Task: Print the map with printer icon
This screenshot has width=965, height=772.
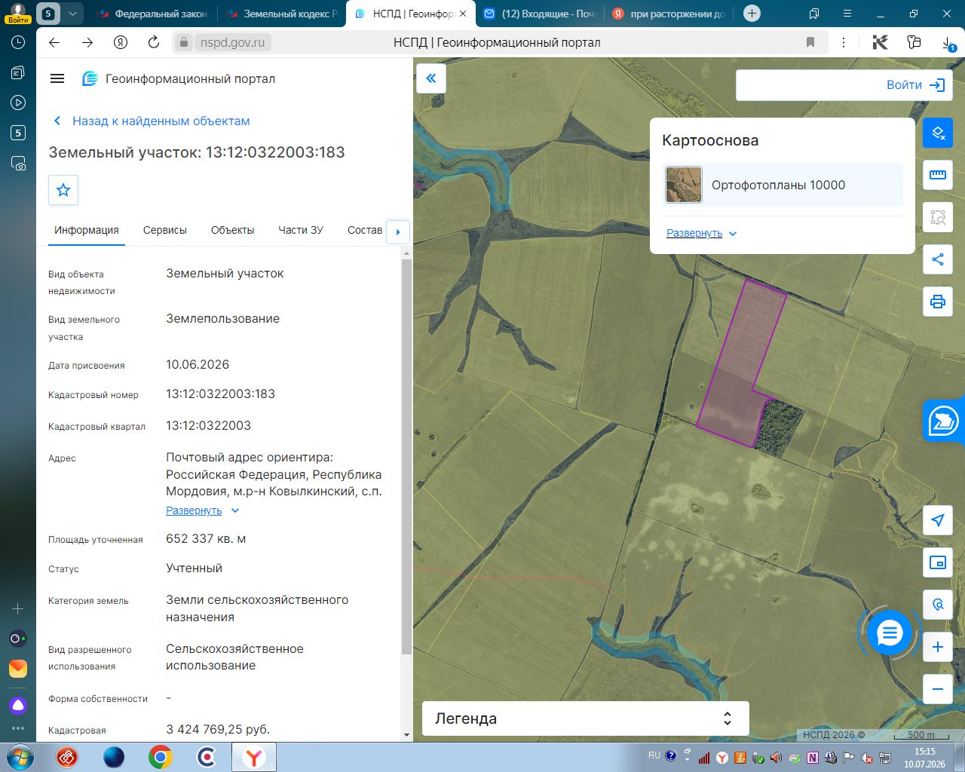Action: [x=938, y=302]
